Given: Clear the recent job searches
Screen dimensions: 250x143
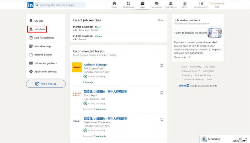Looking at the screenshot, I should (160, 20).
